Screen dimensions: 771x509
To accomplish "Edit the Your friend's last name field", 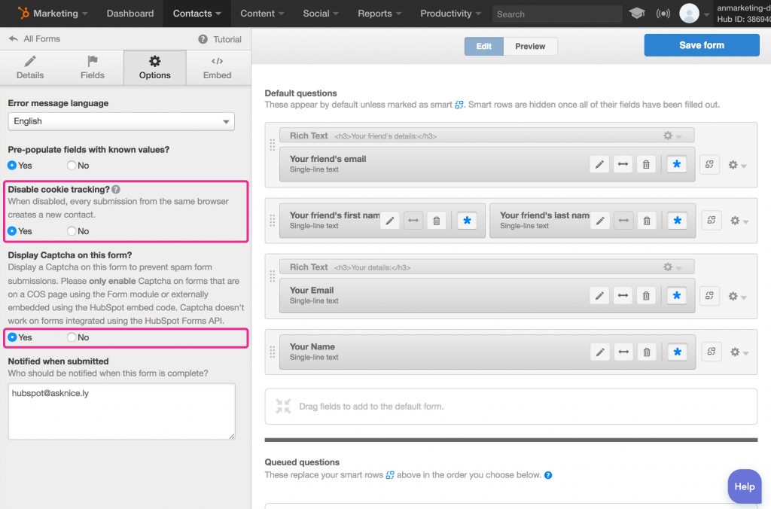I will click(x=600, y=221).
